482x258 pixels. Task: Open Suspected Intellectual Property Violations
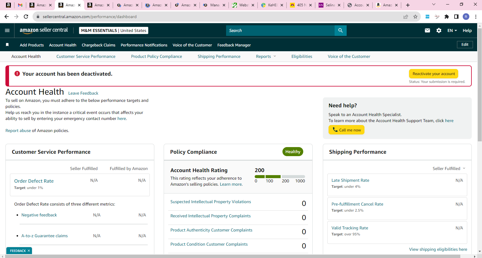[x=211, y=202]
